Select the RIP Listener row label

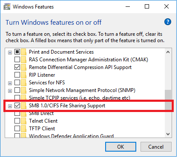click(42, 75)
